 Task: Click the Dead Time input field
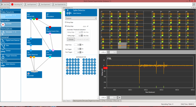point(77,45)
